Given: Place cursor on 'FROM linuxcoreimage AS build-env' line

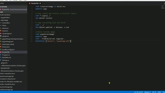Looking at the screenshot, I should pos(50,6).
